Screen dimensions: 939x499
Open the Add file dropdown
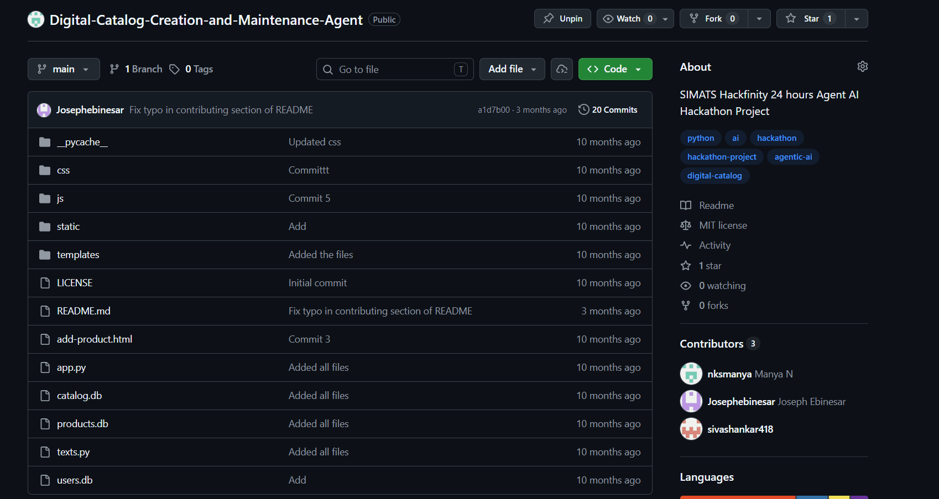tap(512, 69)
